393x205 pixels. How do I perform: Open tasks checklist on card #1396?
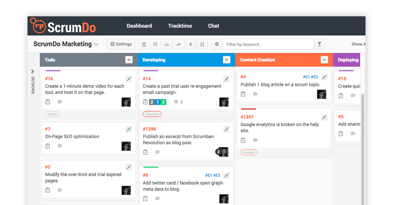coord(145,152)
